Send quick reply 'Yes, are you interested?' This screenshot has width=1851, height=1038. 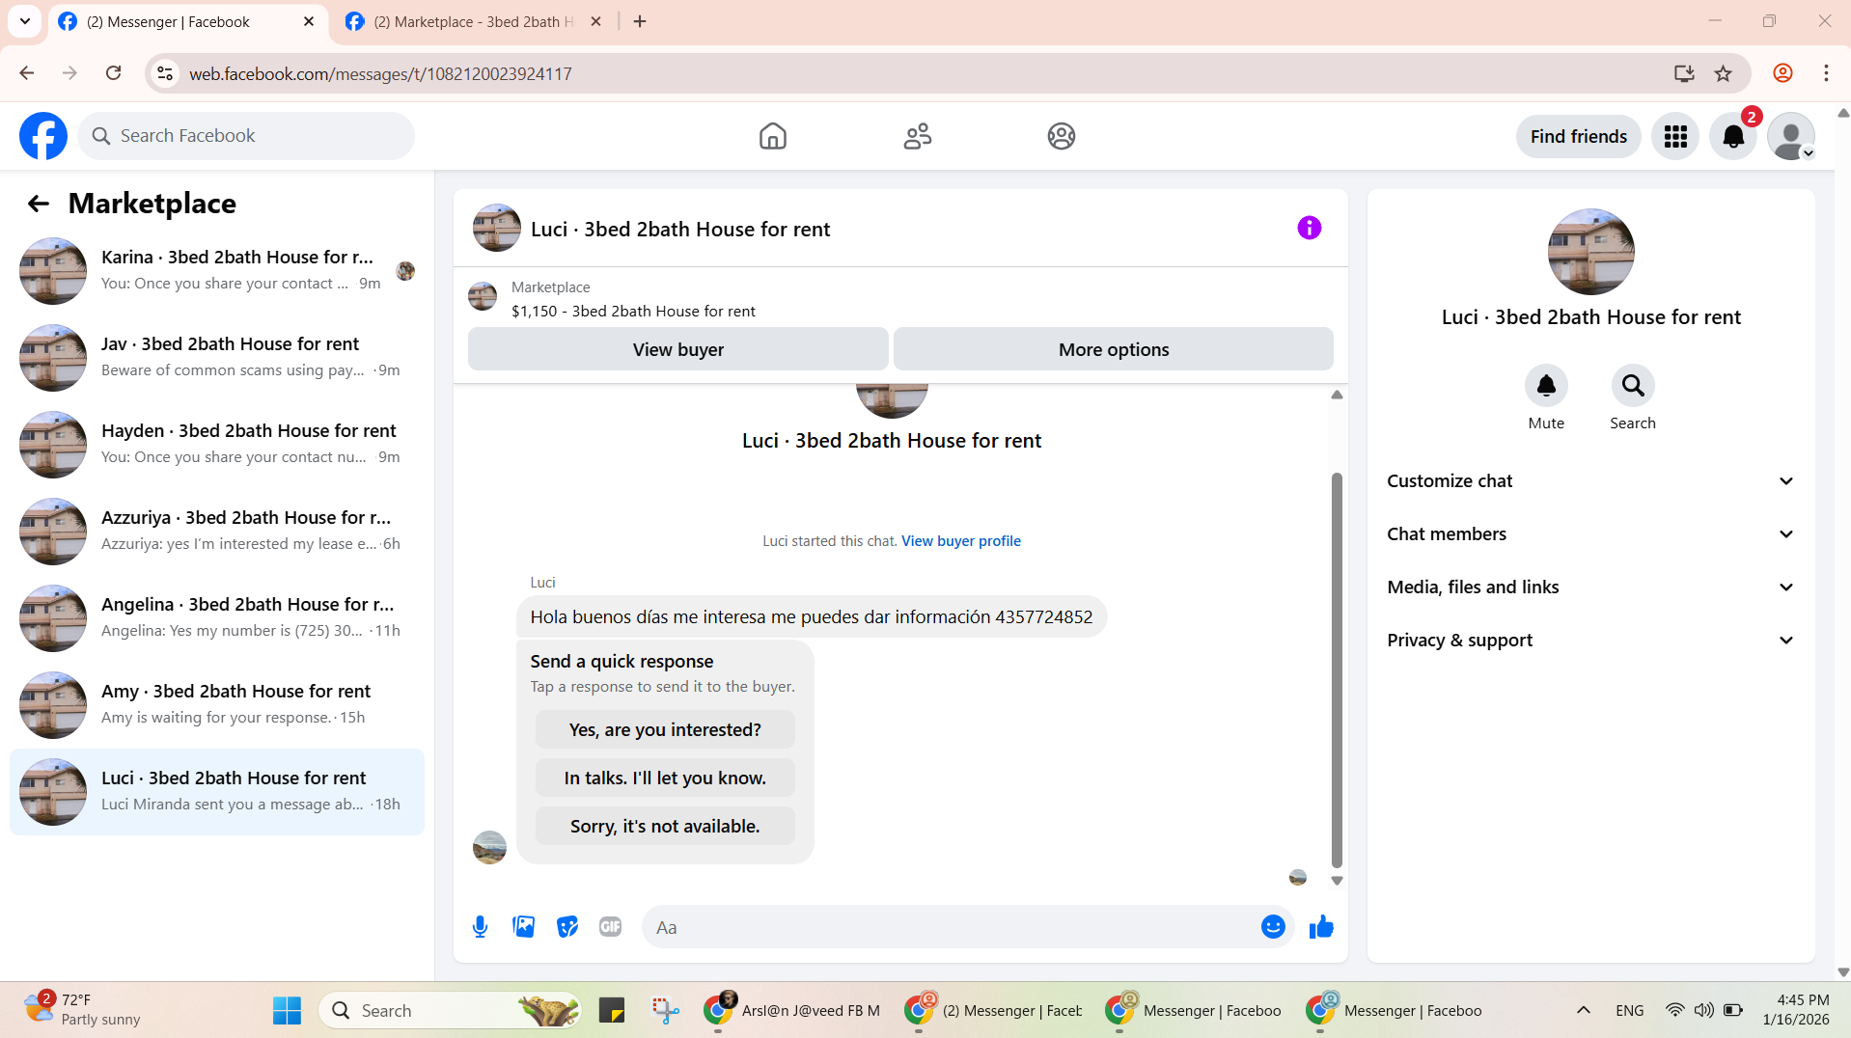pyautogui.click(x=665, y=729)
